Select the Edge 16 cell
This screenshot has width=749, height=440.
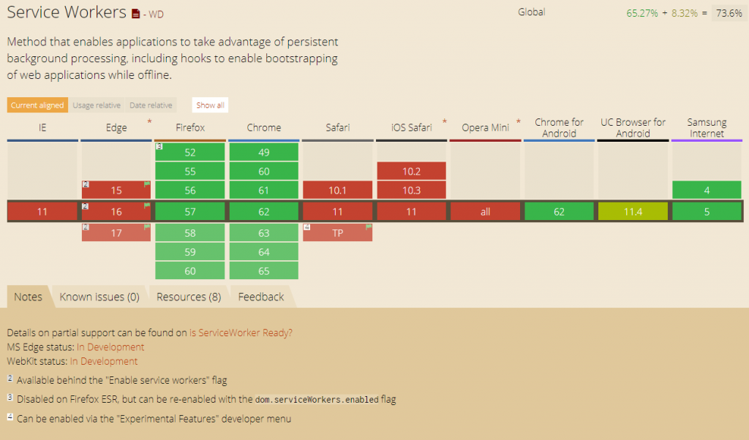116,211
